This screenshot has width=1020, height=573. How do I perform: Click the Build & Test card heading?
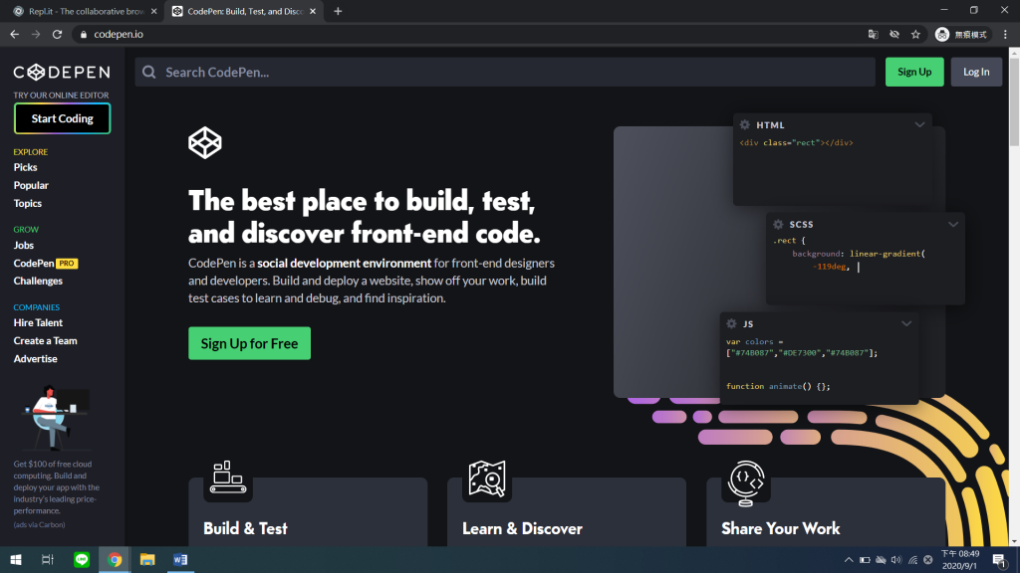point(245,528)
